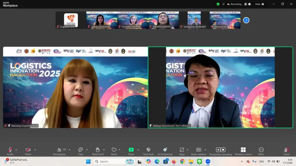This screenshot has width=296, height=166.
Task: Open the More options menu
Action: [x=261, y=151]
